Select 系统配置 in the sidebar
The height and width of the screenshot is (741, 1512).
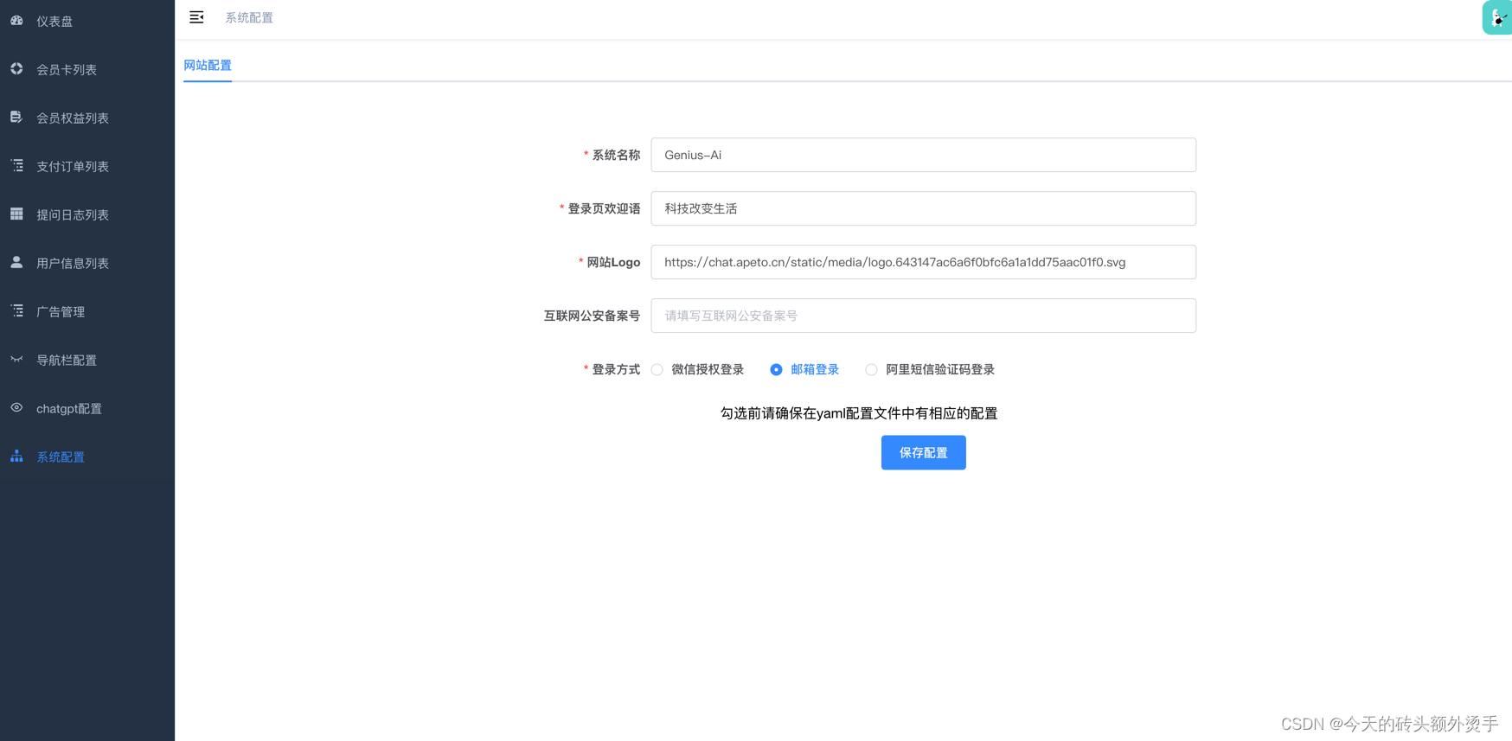pos(87,457)
